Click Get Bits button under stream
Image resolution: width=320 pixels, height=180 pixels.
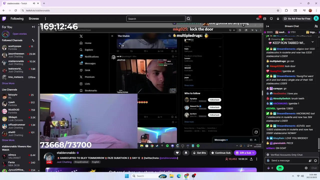click(199, 153)
